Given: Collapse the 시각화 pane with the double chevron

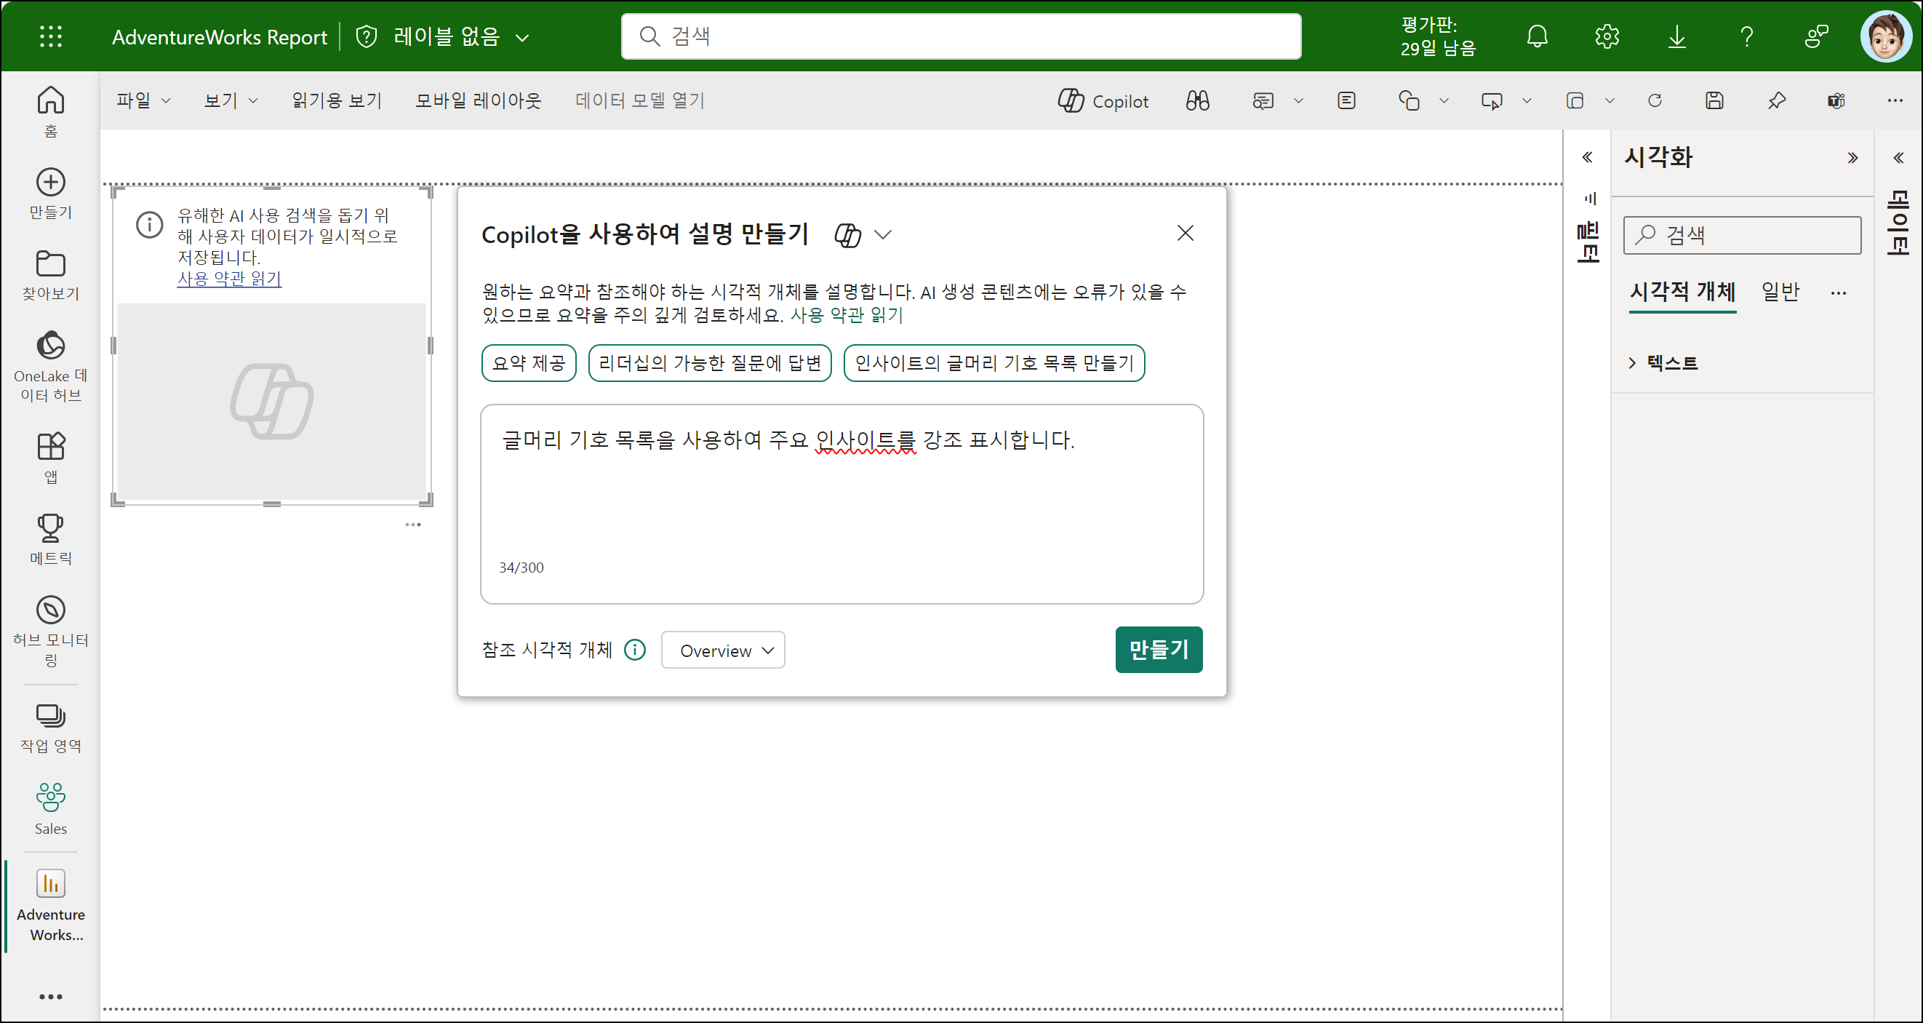Looking at the screenshot, I should coord(1852,158).
